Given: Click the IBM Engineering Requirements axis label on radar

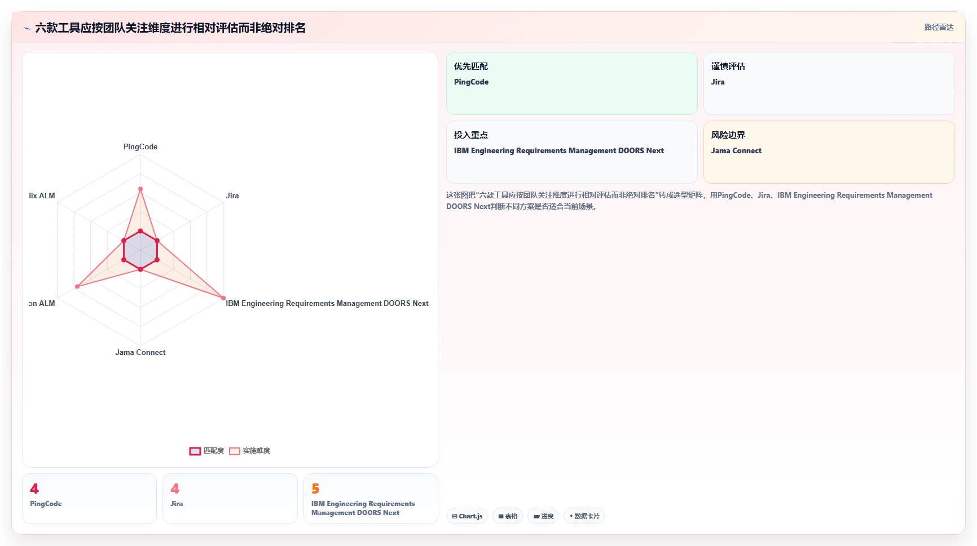Looking at the screenshot, I should pos(327,303).
